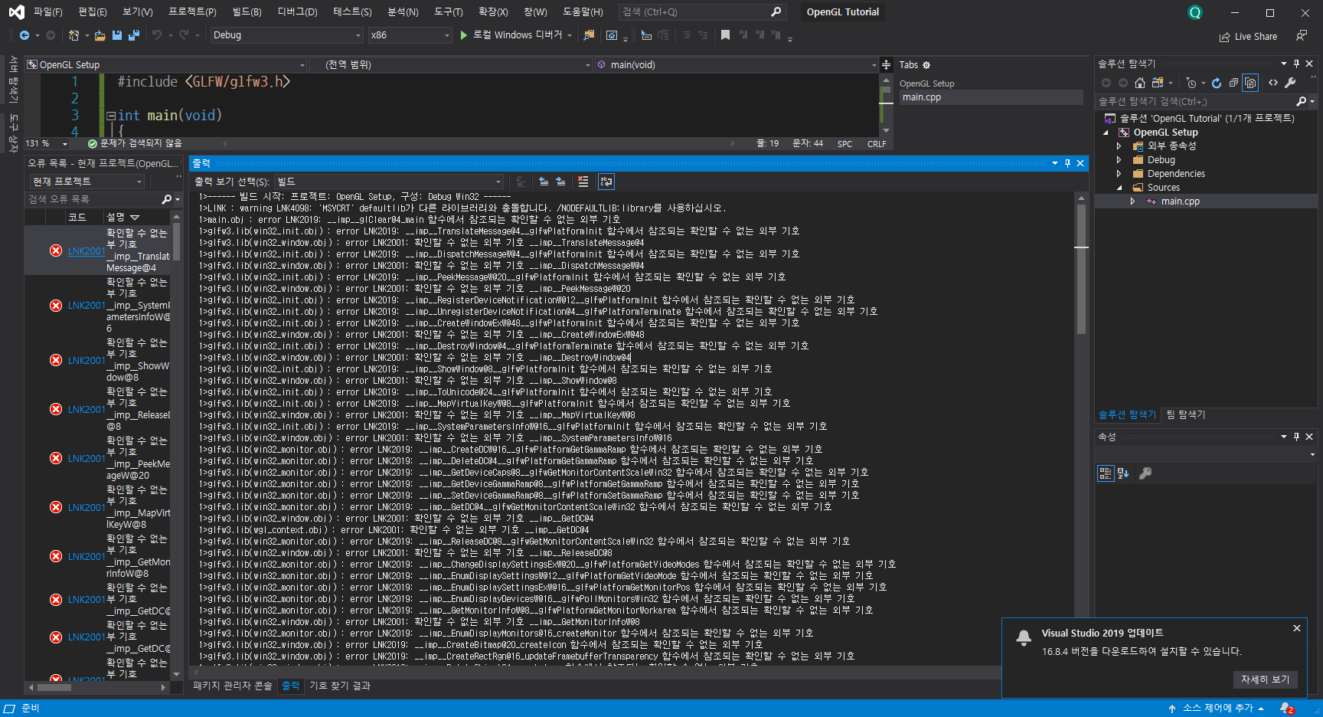Image resolution: width=1323 pixels, height=717 pixels.
Task: Click the Solution Explorer home icon
Action: pos(1140,83)
